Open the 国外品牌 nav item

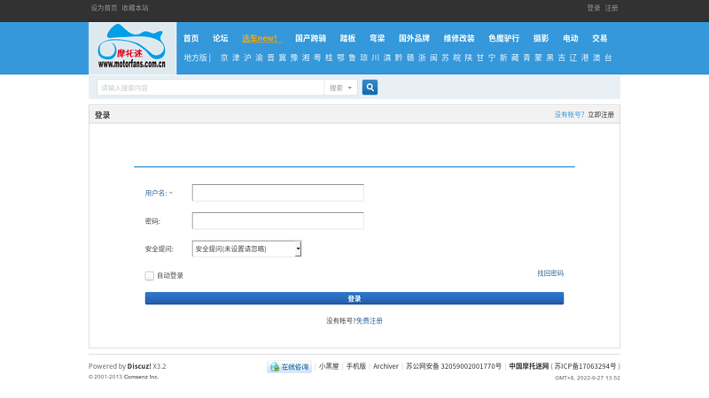[414, 38]
